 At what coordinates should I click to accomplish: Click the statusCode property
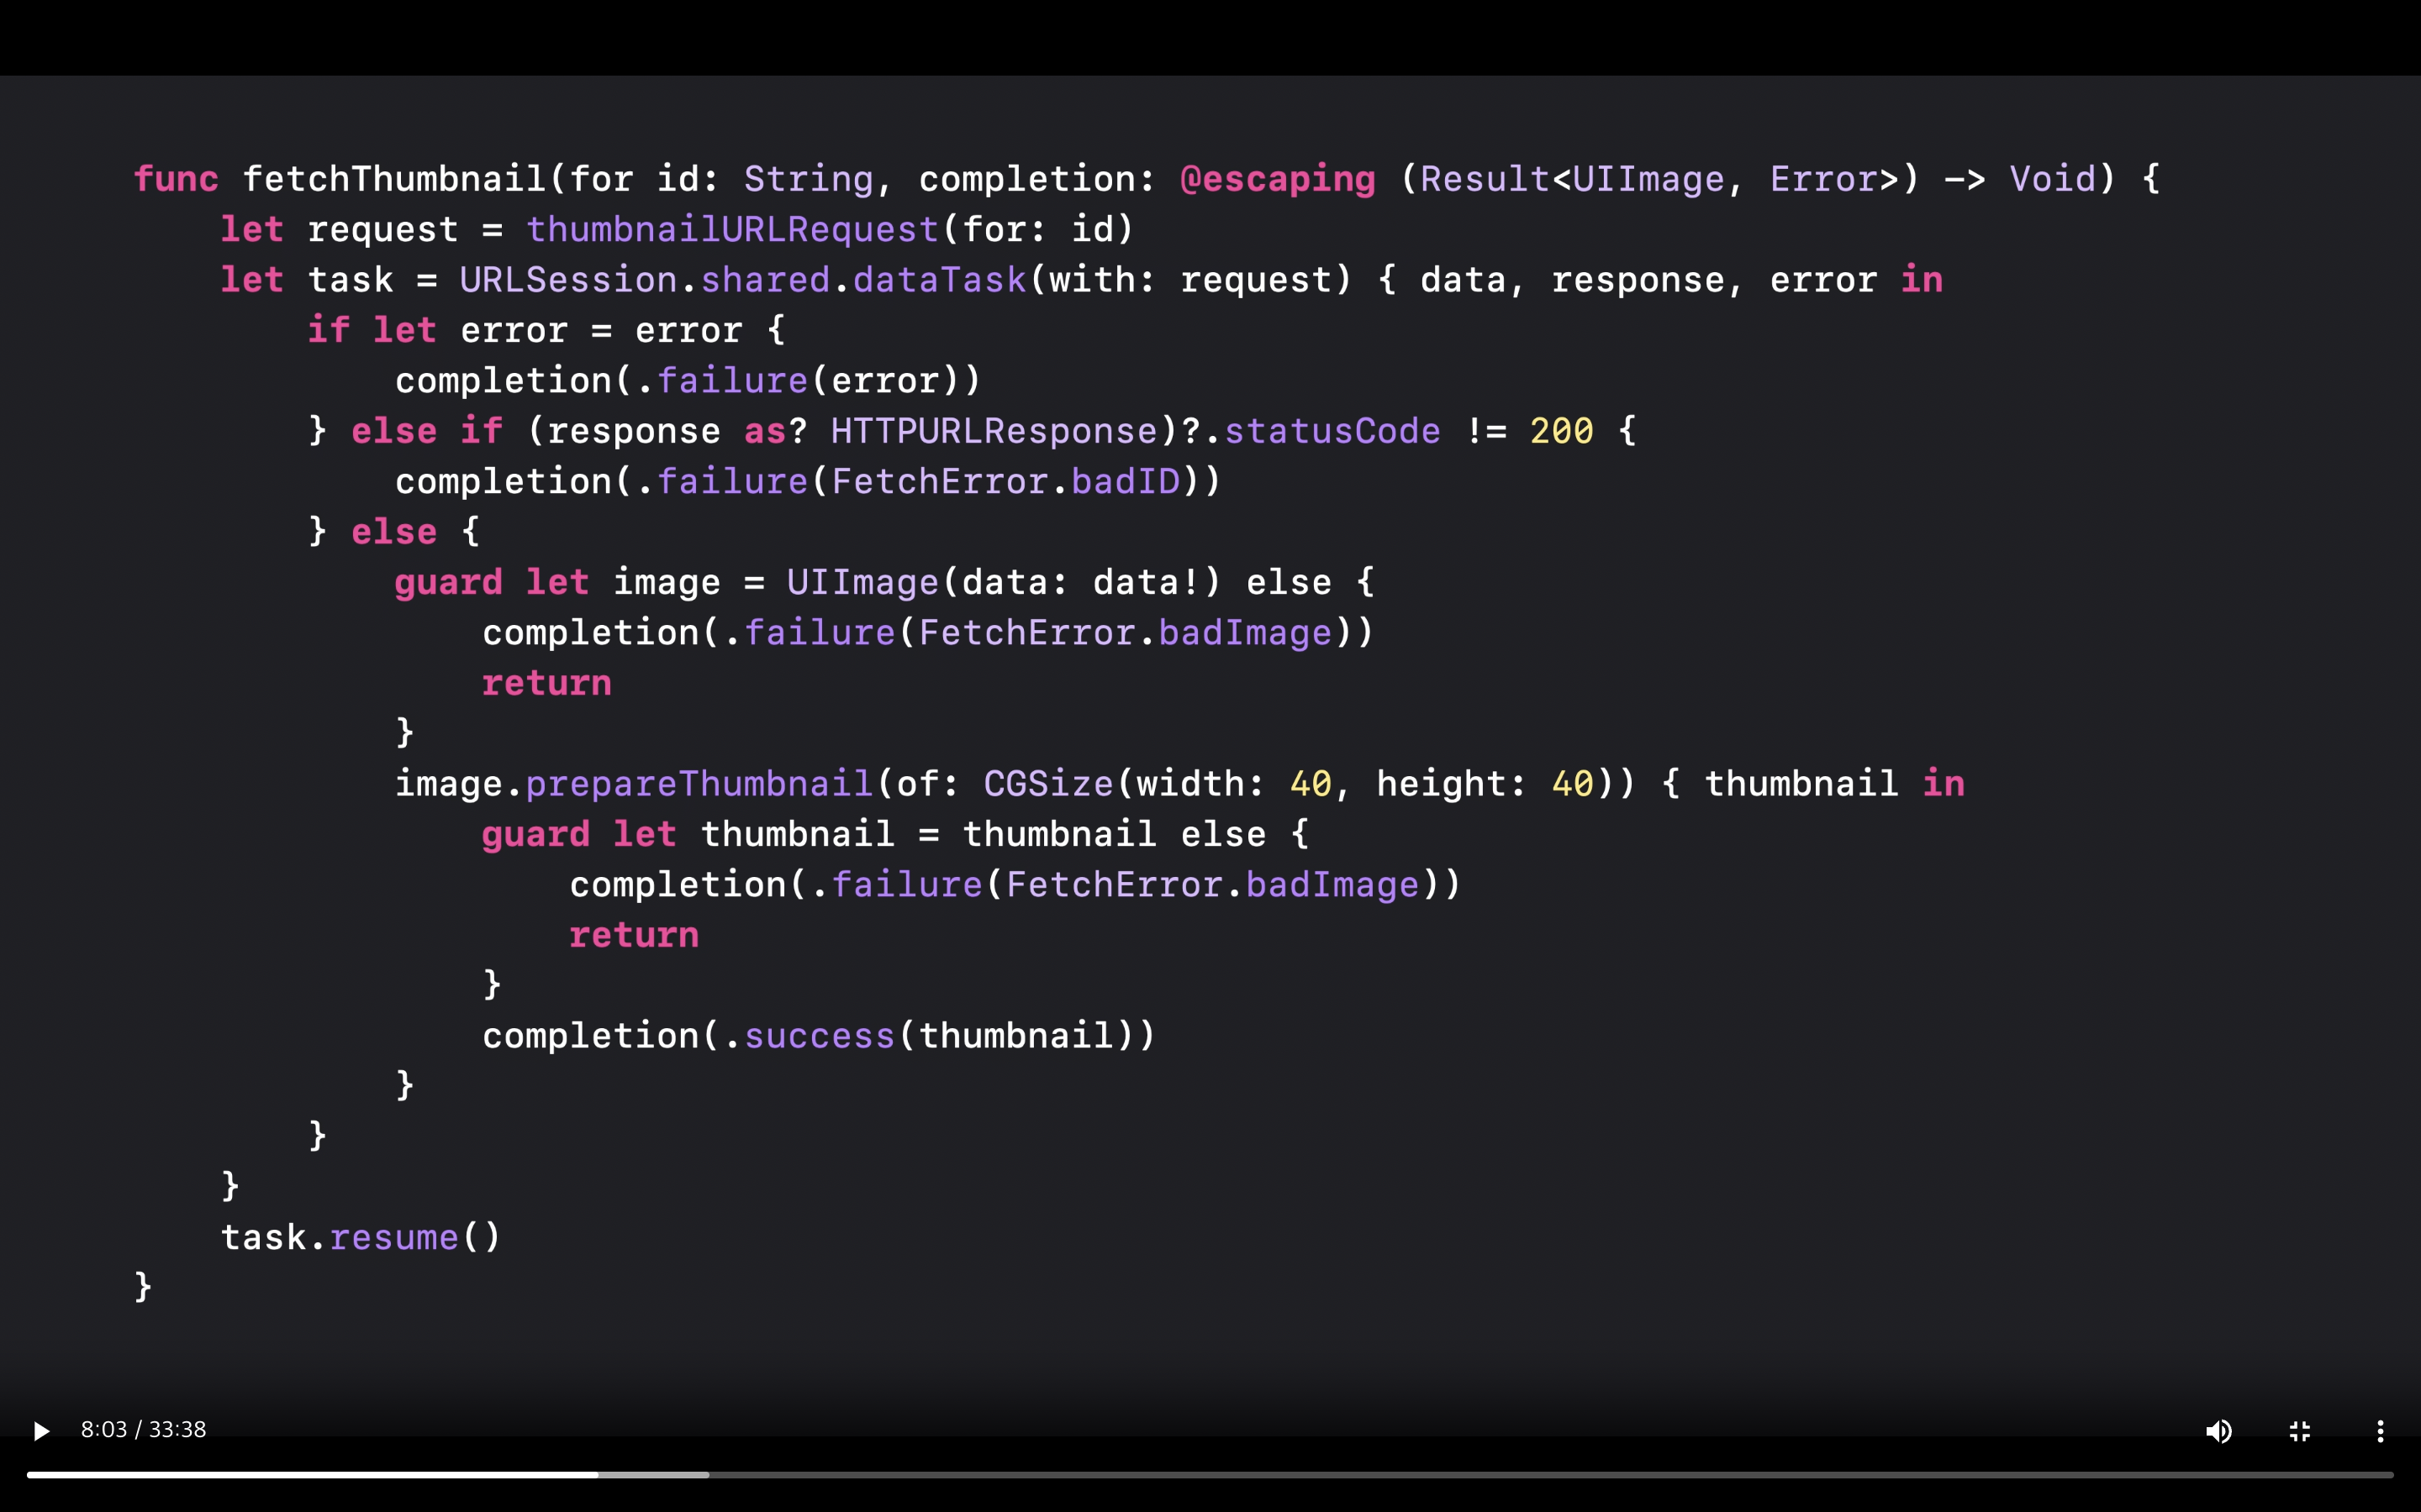pyautogui.click(x=1332, y=431)
